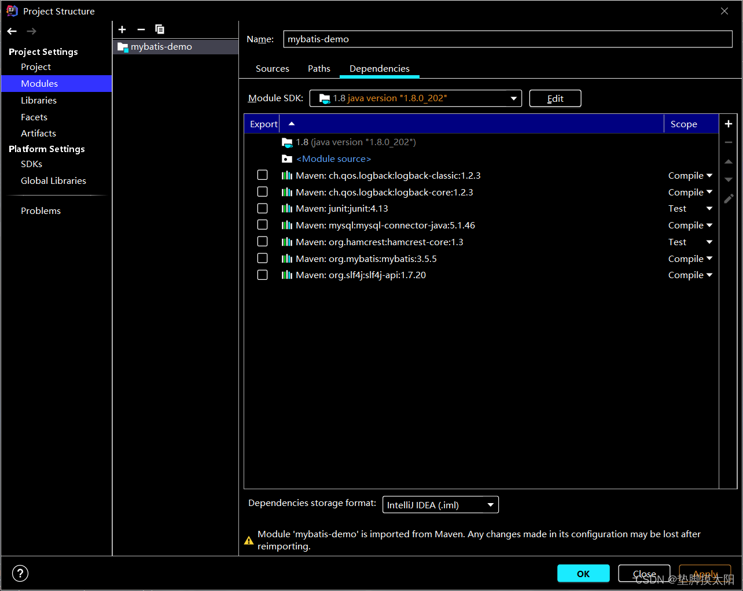
Task: Switch to the Sources tab
Action: (x=272, y=68)
